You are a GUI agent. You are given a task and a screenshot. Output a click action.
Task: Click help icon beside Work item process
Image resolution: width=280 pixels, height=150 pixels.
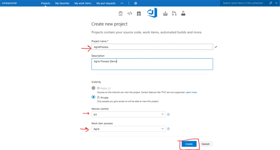coord(168,129)
